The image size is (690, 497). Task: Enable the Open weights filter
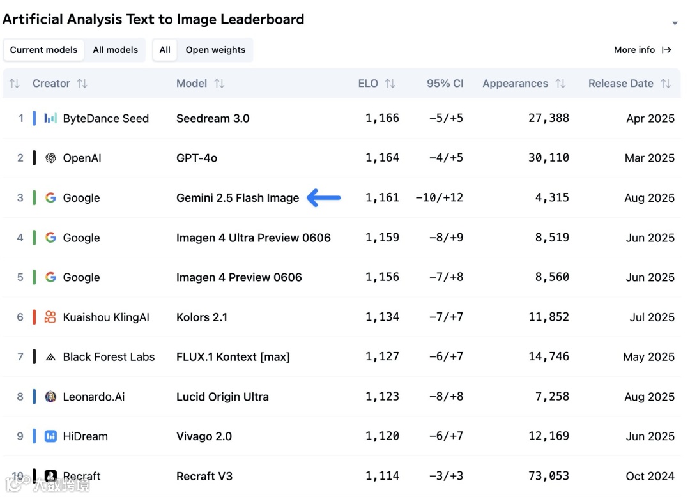click(x=215, y=50)
